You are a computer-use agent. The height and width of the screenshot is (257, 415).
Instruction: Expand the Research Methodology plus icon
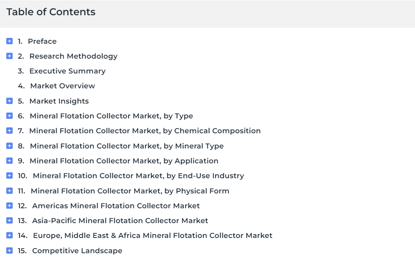pyautogui.click(x=10, y=56)
